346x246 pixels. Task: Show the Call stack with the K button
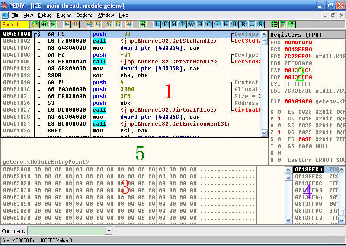click(x=226, y=24)
